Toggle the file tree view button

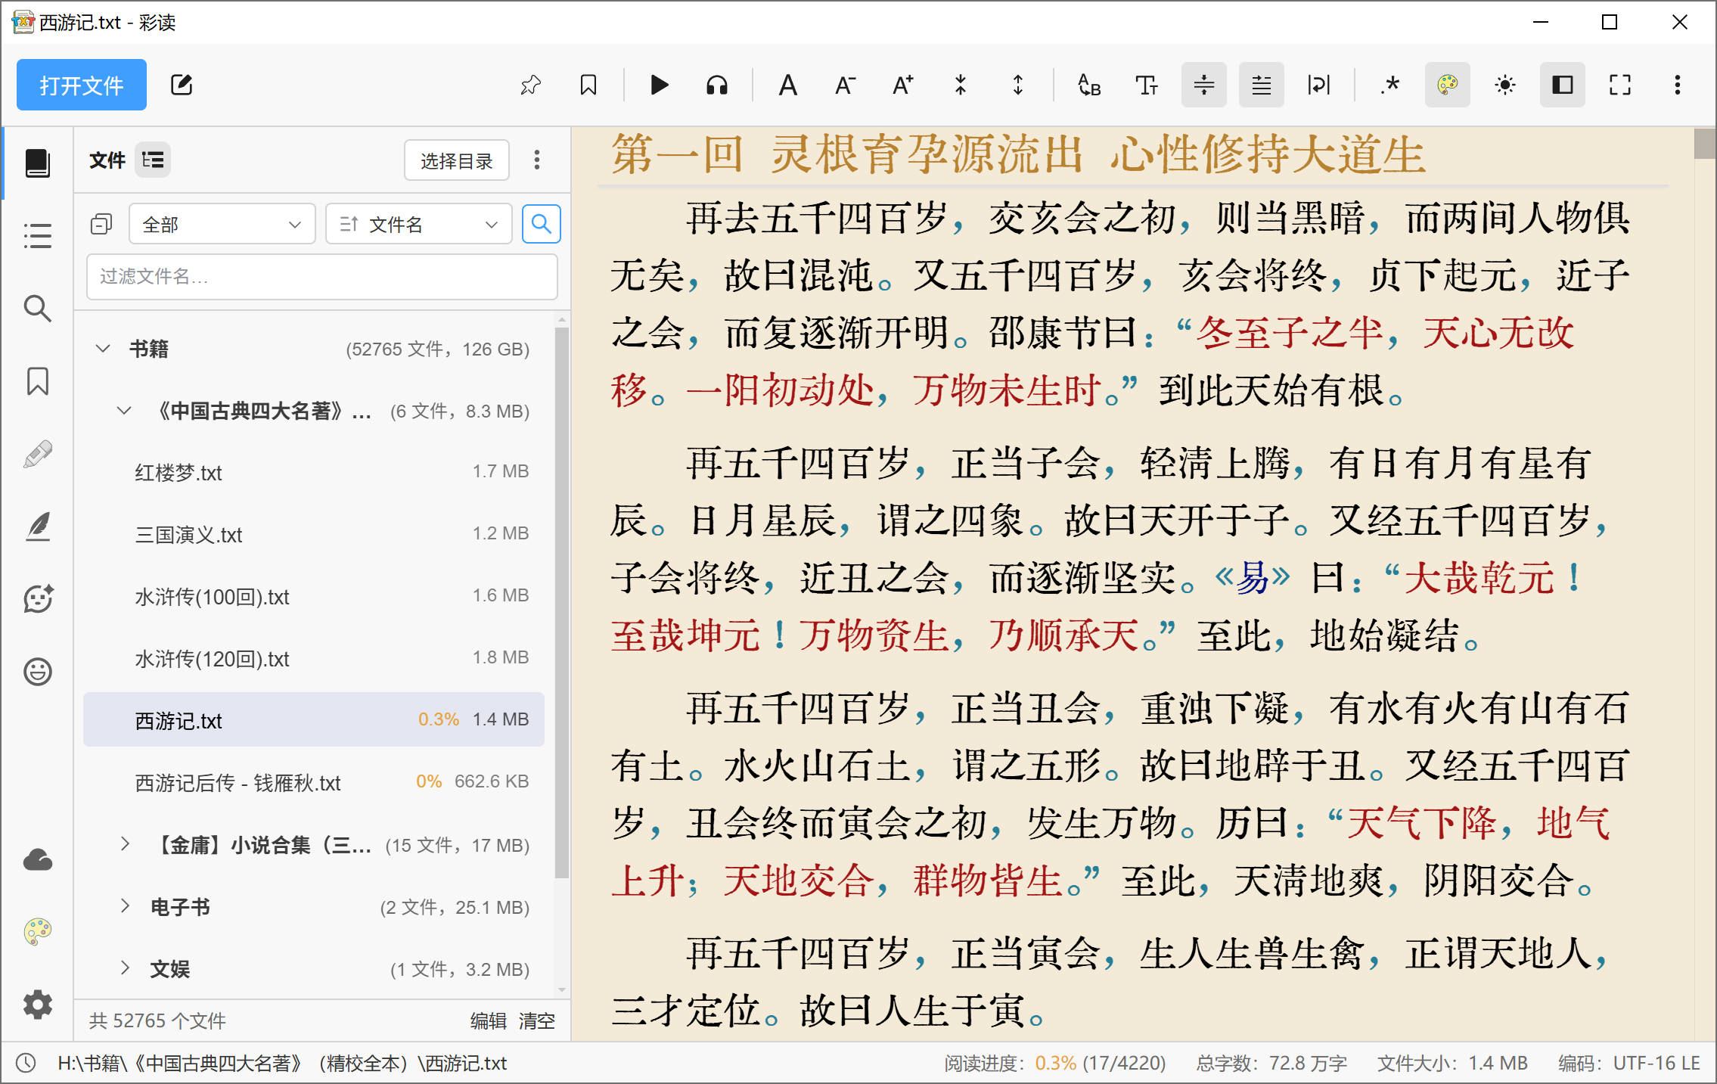click(153, 160)
